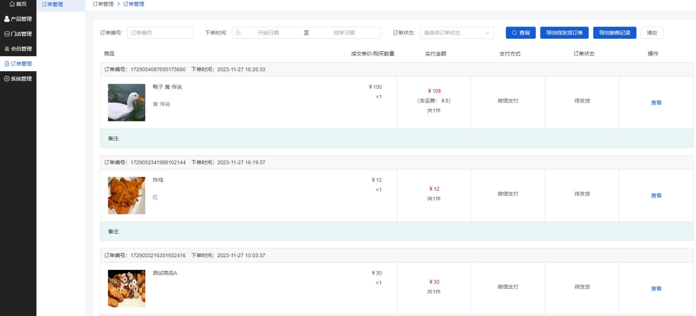Image resolution: width=696 pixels, height=316 pixels.
Task: Click breadcrumb 订单管理 first level
Action: coord(103,4)
